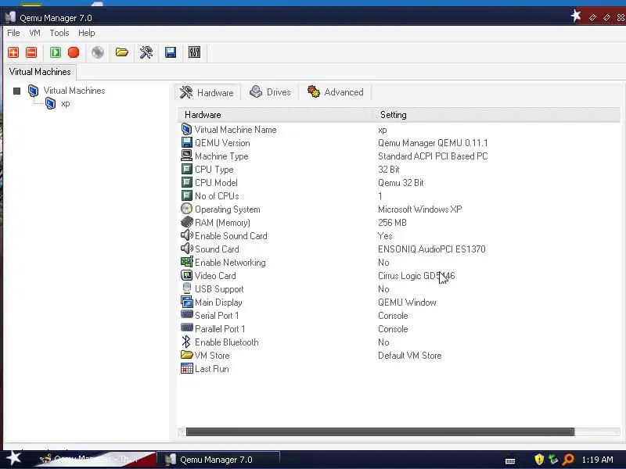Click the horizontal scrollbar left arrow
This screenshot has width=626, height=469.
182,432
